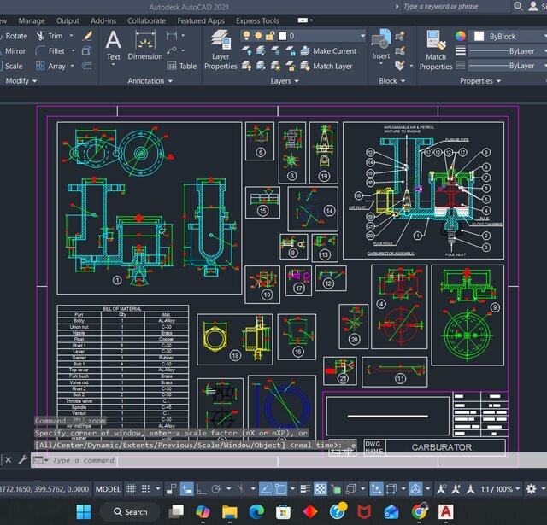Expand the Modify panel

pos(21,81)
